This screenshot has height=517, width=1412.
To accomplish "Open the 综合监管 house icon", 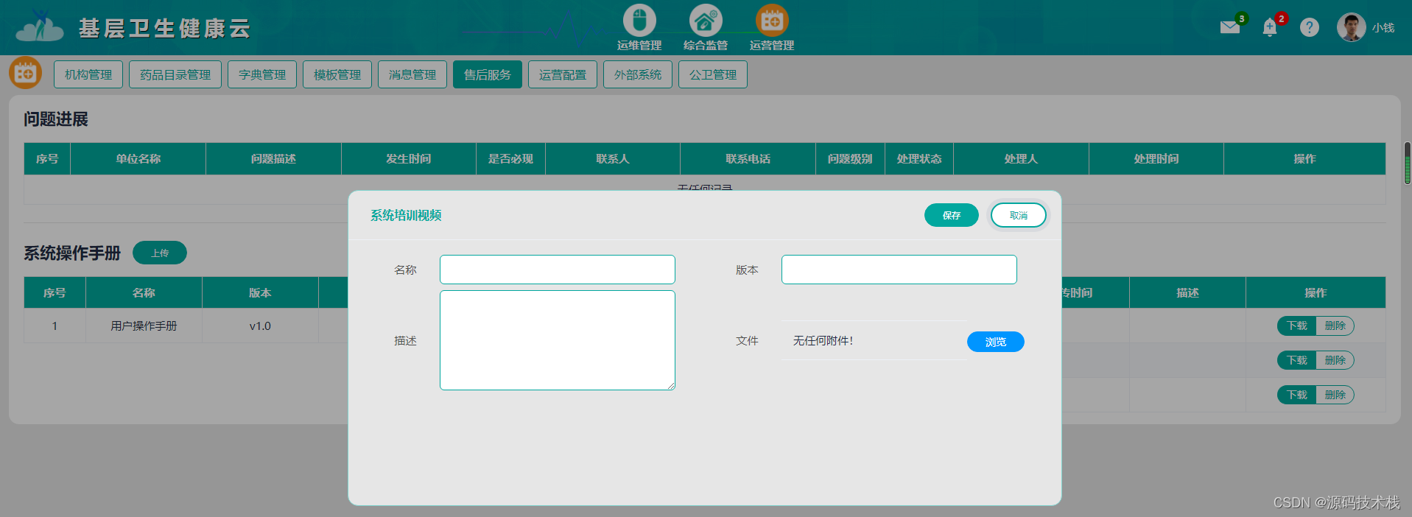I will click(x=706, y=21).
